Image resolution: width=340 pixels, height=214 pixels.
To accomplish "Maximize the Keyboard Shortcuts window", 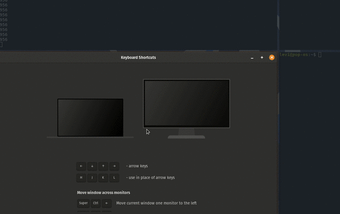I will click(262, 57).
